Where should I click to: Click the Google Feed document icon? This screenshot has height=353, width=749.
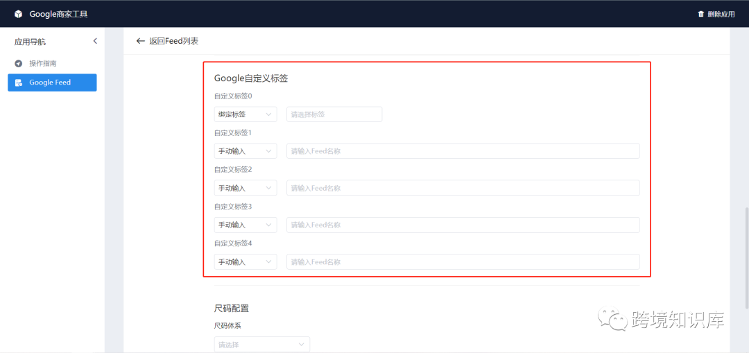18,83
